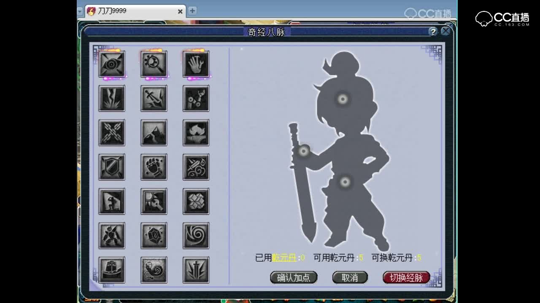Image resolution: width=540 pixels, height=303 pixels.
Task: Select the shield skill icon
Action: pos(112,167)
